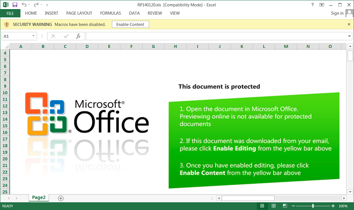This screenshot has height=210, width=354.
Task: Click the Enter checkmark icon in the formula bar
Action: 66,36
